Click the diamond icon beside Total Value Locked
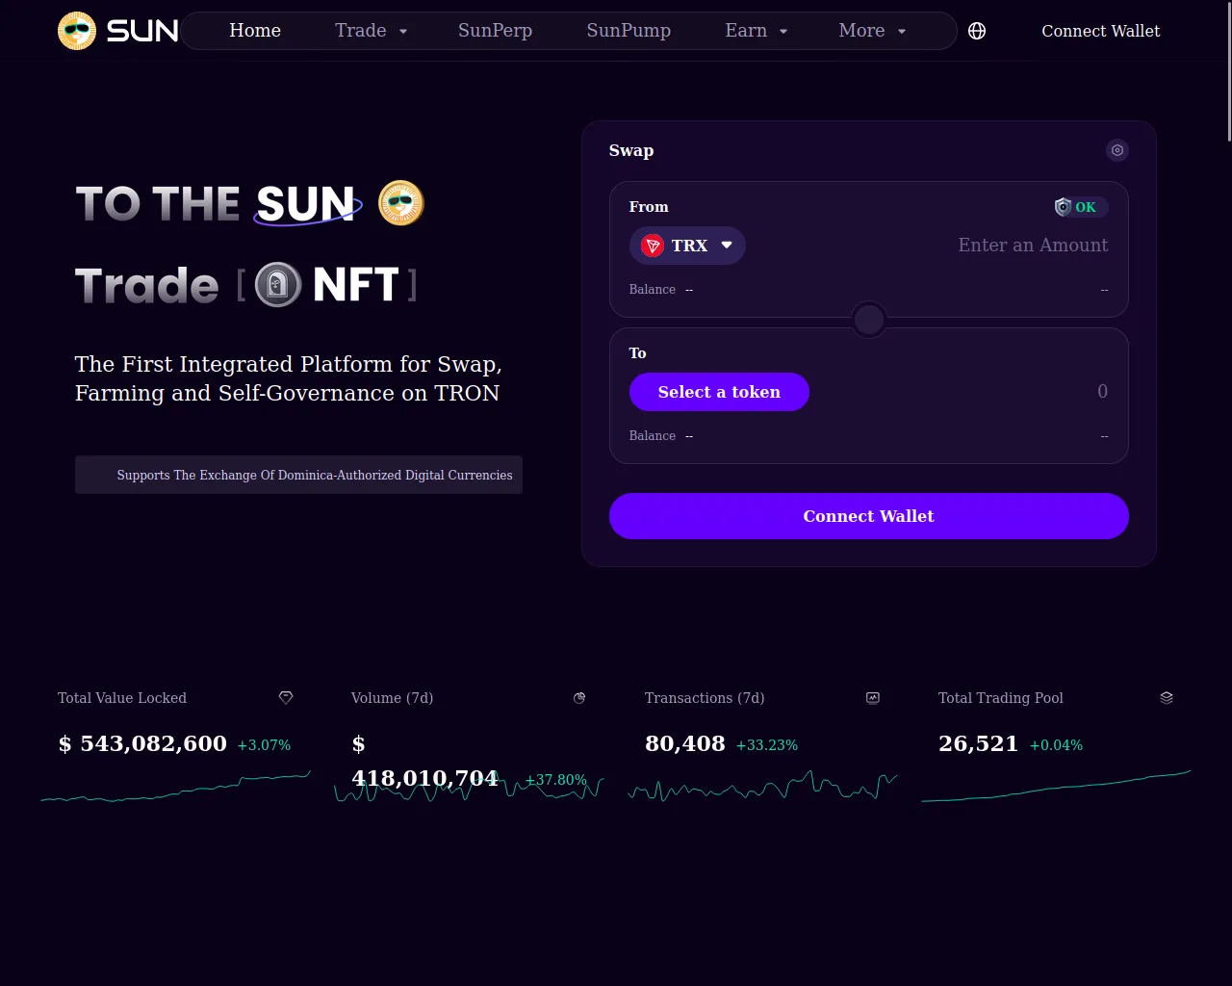This screenshot has width=1232, height=986. click(x=286, y=698)
